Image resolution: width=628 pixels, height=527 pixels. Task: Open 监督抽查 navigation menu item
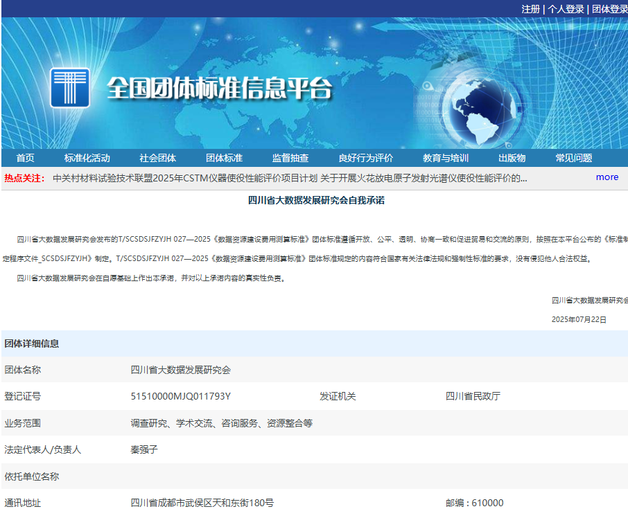pyautogui.click(x=290, y=158)
